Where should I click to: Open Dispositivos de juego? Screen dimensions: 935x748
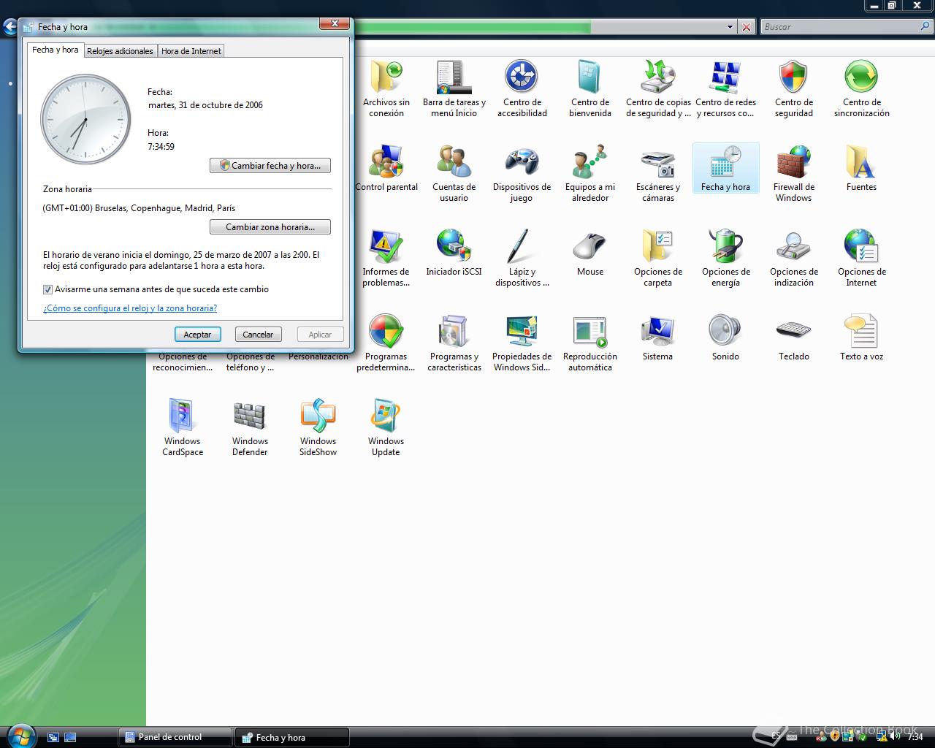pos(522,174)
